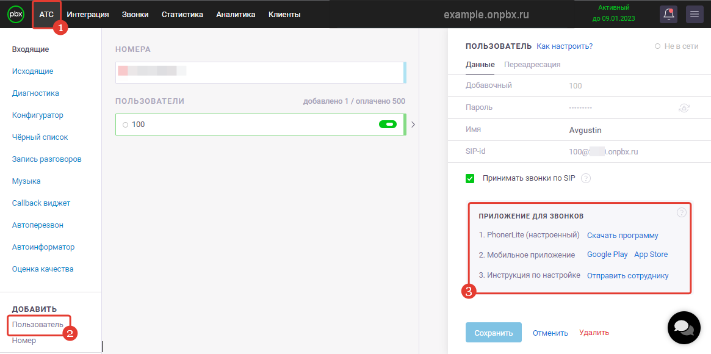The height and width of the screenshot is (354, 711).
Task: Click the Сохранить button
Action: point(493,332)
